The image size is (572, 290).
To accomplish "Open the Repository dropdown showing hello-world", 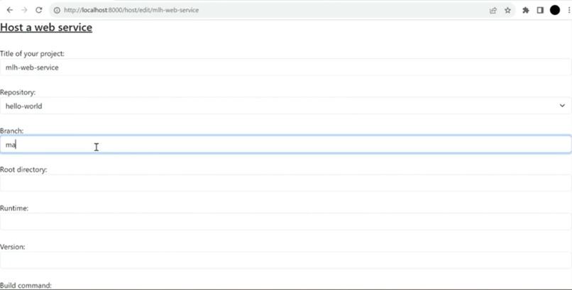I will 285,106.
